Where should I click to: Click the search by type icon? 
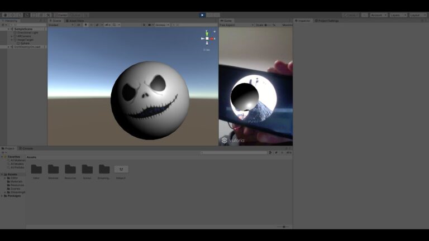[270, 153]
